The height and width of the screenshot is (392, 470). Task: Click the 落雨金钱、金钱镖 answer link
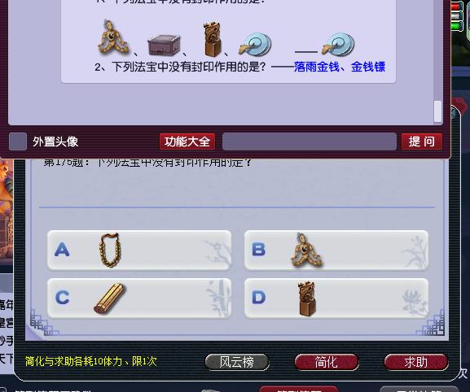[340, 67]
